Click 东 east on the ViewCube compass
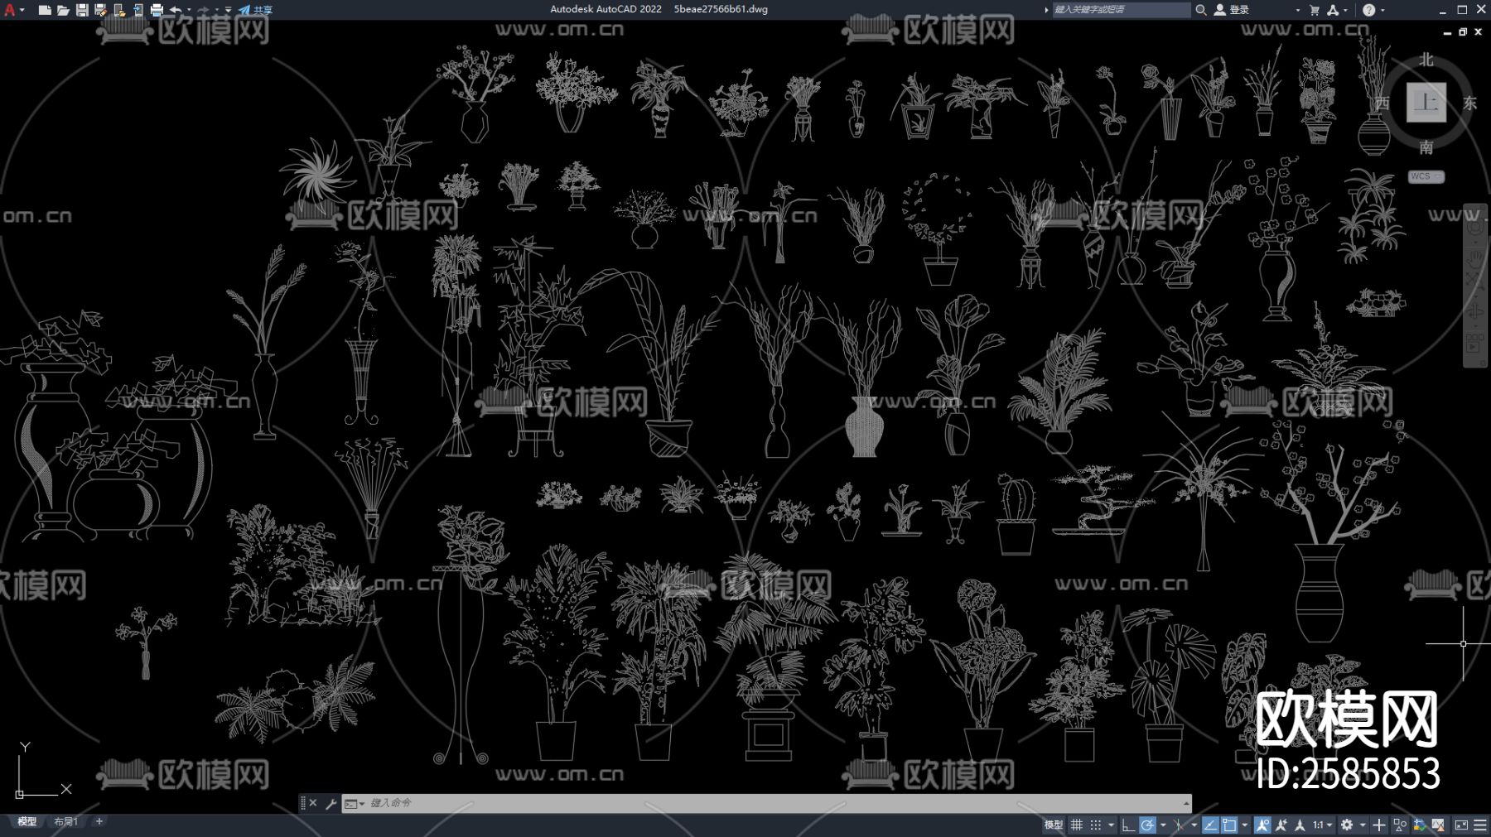 (x=1469, y=103)
